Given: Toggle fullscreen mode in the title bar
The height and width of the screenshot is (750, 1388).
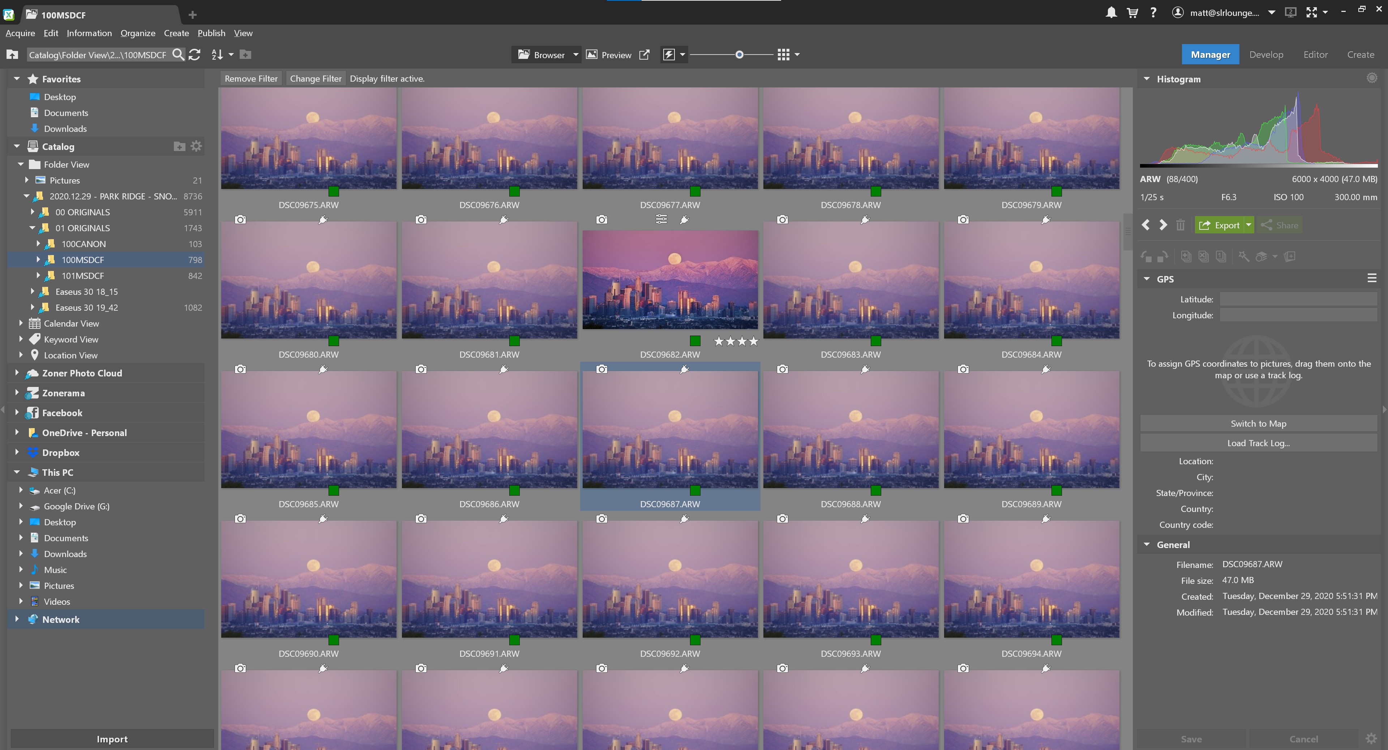Looking at the screenshot, I should [x=1312, y=12].
